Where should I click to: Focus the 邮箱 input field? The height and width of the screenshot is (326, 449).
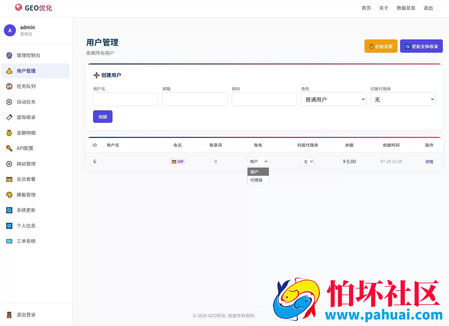pyautogui.click(x=195, y=99)
